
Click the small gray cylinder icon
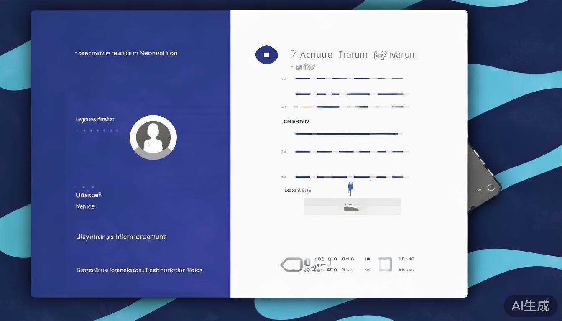click(307, 262)
